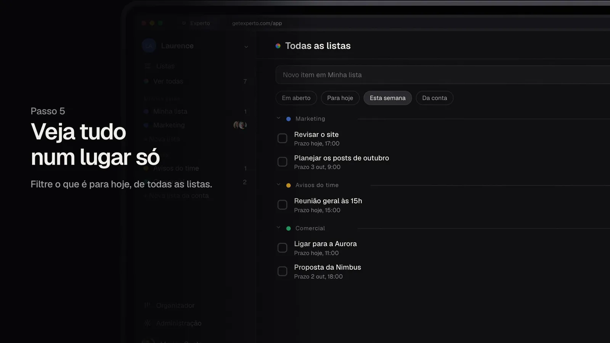Screen dimensions: 610x343
Task: Open the Laurence account dropdown
Action: click(246, 46)
